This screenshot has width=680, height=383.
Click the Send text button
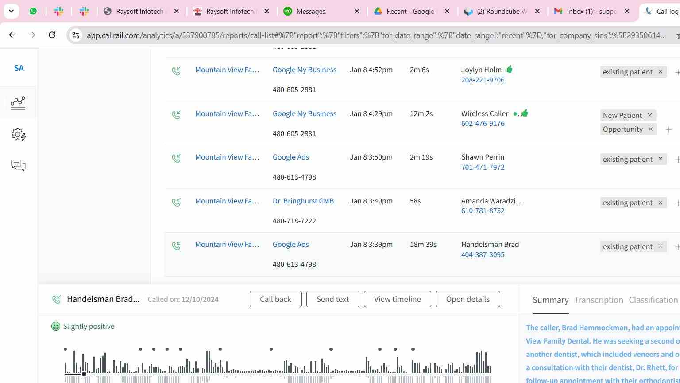coord(332,299)
